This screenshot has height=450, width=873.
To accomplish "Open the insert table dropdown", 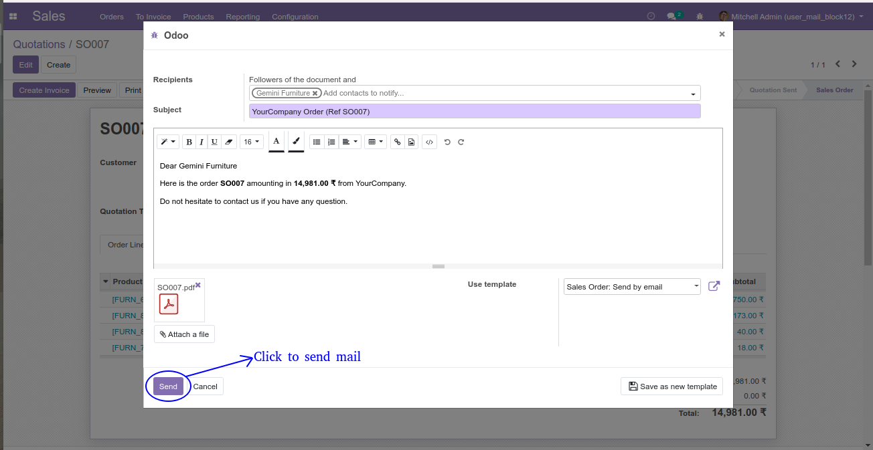I will click(x=376, y=142).
